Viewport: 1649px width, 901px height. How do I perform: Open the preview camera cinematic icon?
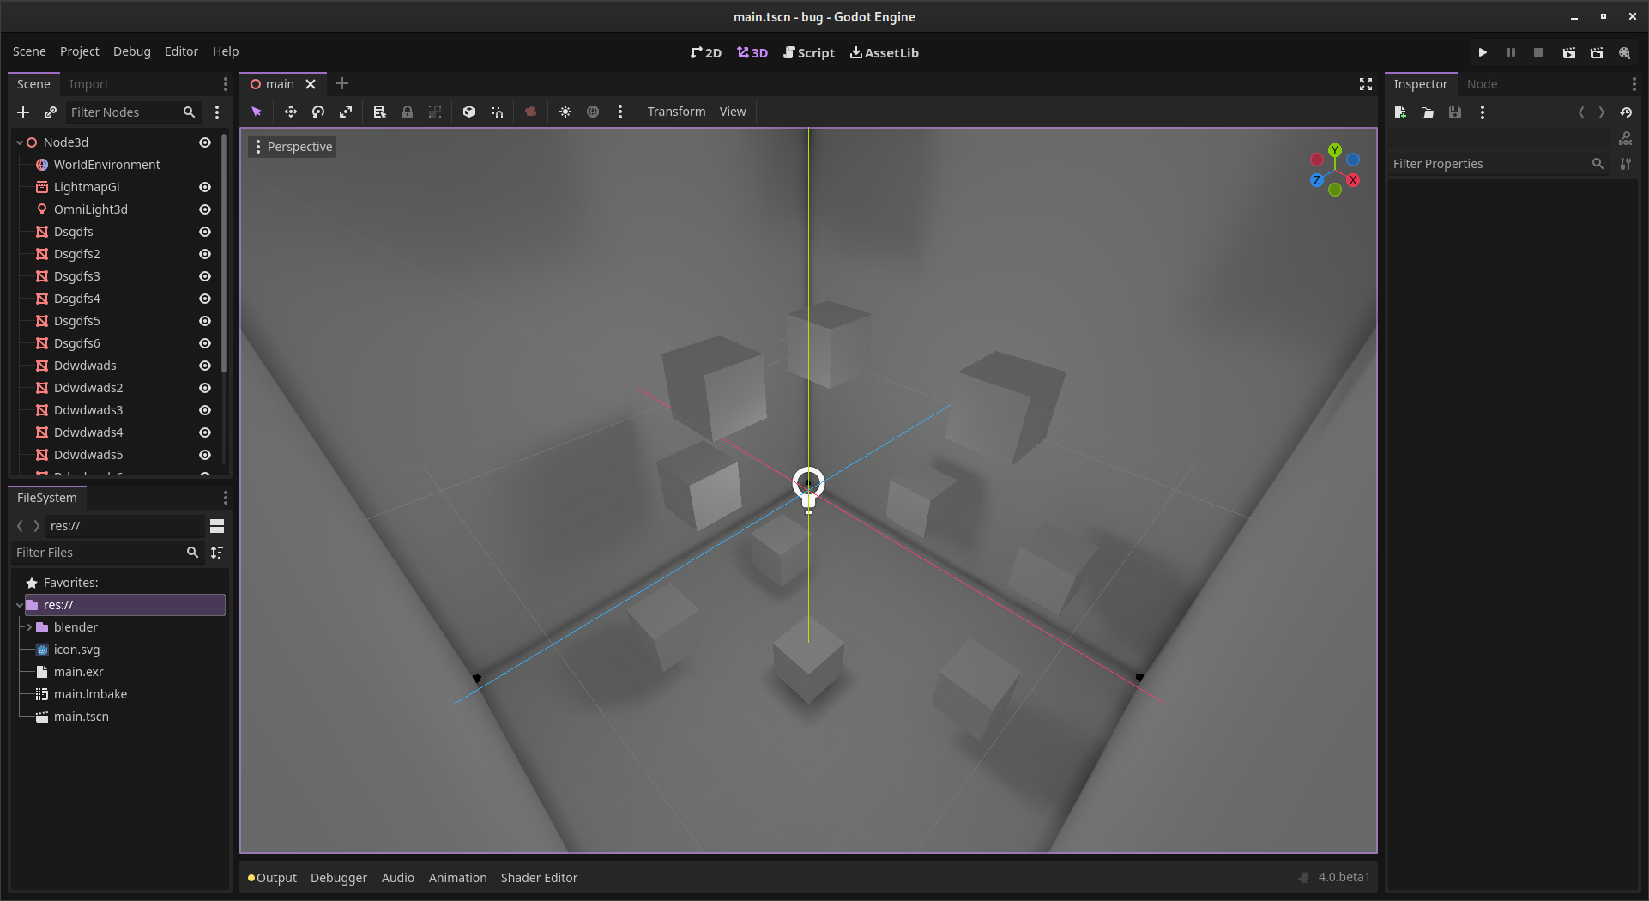coord(530,112)
